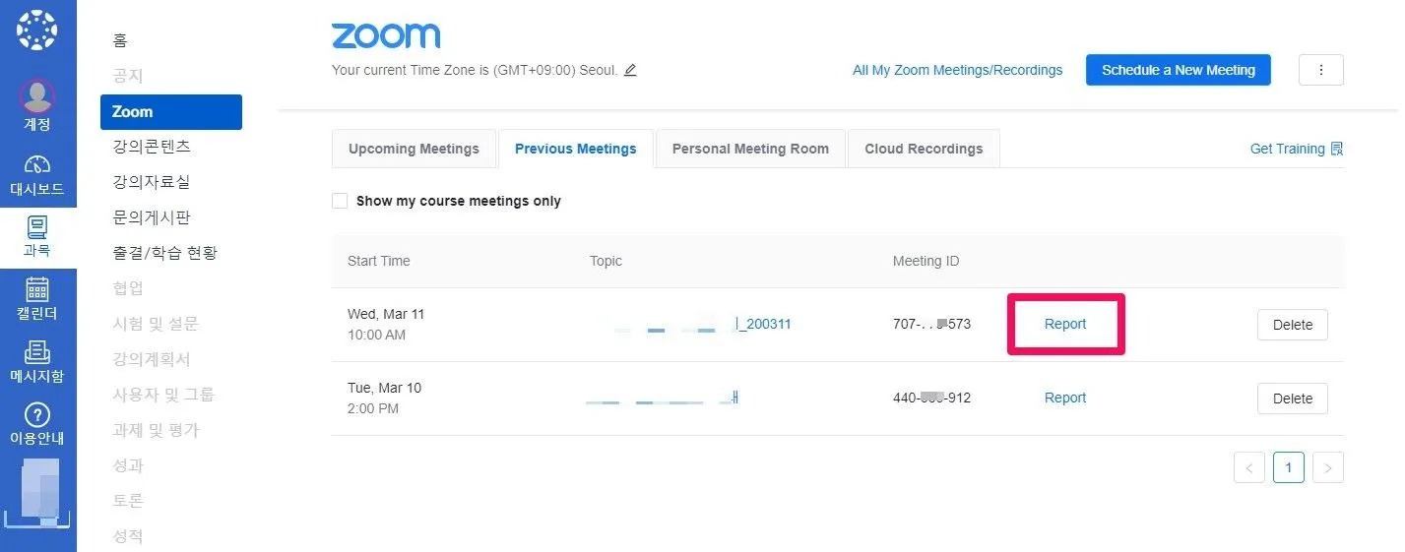Image resolution: width=1405 pixels, height=552 pixels.
Task: Click the Topic column header
Action: 606,261
